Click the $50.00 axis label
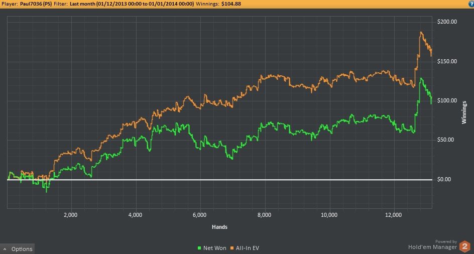Viewport: 474px width, 254px height. tap(445, 140)
